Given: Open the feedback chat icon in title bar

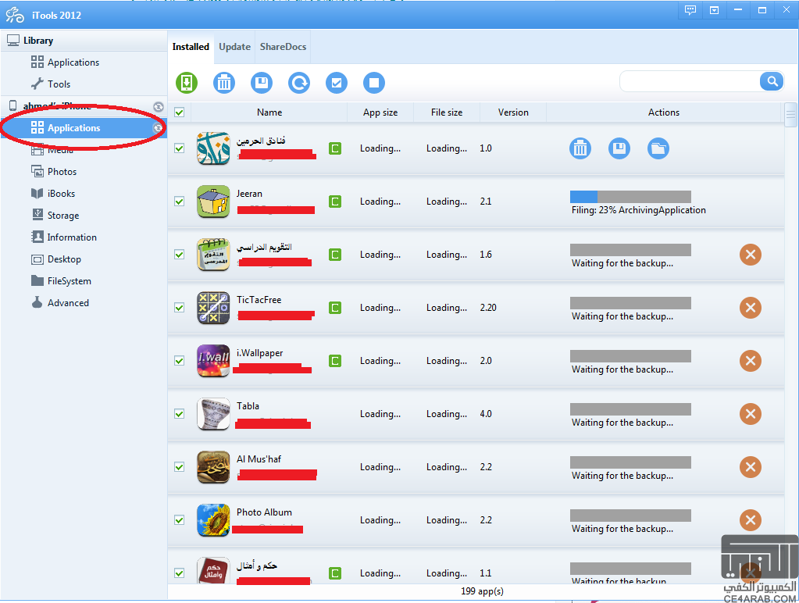Looking at the screenshot, I should (690, 10).
